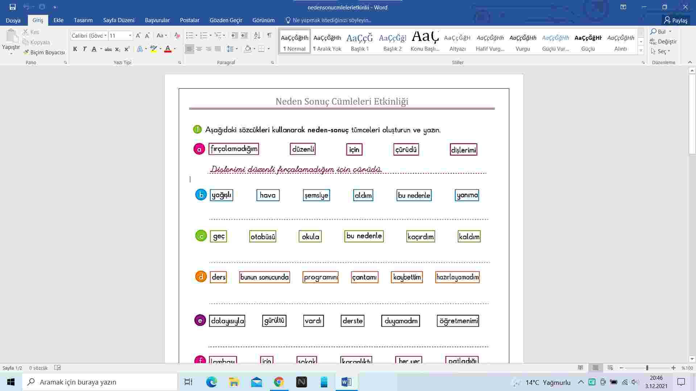
Task: Toggle strikethrough (abc) formatting
Action: pyautogui.click(x=108, y=49)
